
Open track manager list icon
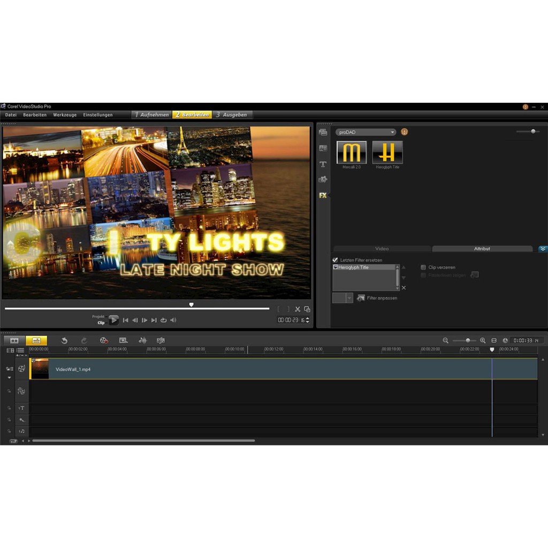[x=20, y=350]
